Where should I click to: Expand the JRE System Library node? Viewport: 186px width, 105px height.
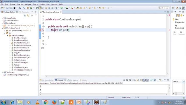tap(5, 31)
